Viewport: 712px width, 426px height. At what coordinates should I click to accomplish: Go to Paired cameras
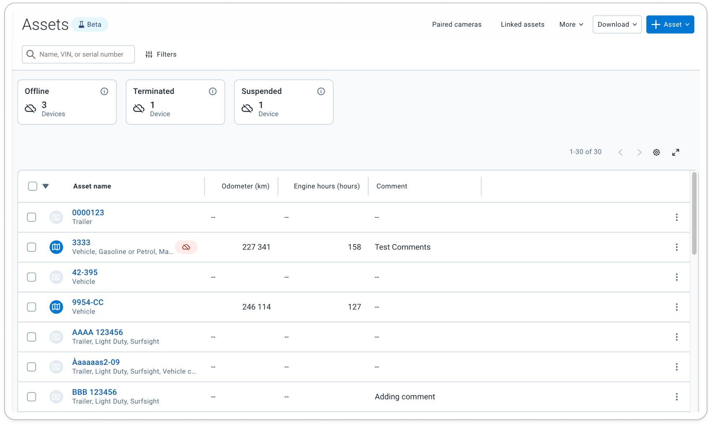[457, 24]
